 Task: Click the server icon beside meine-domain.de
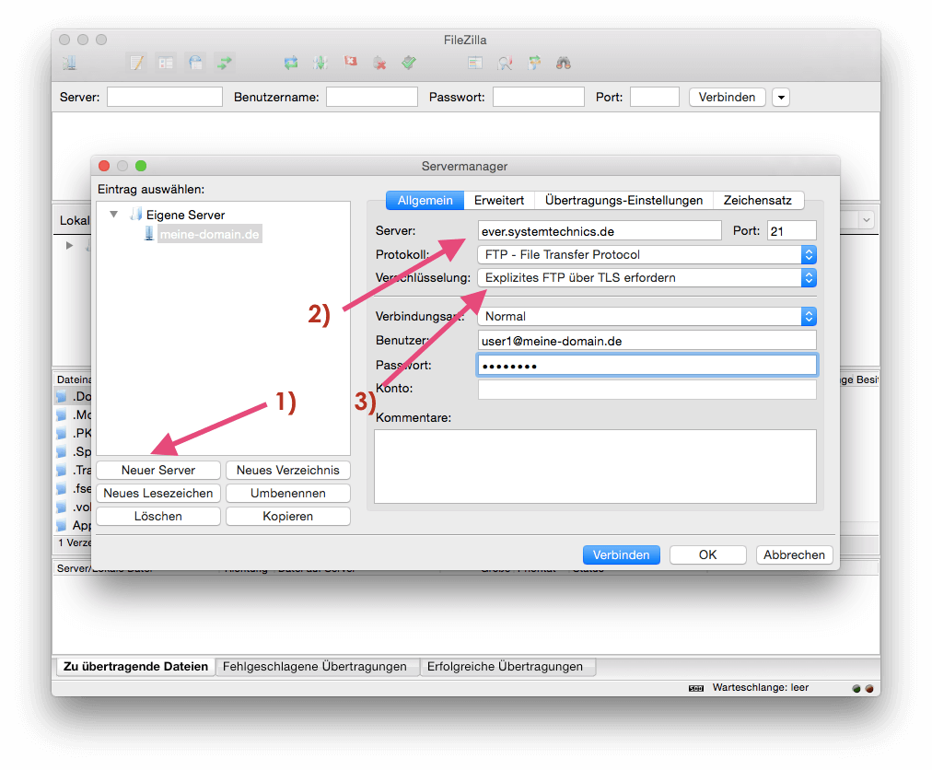tap(149, 234)
